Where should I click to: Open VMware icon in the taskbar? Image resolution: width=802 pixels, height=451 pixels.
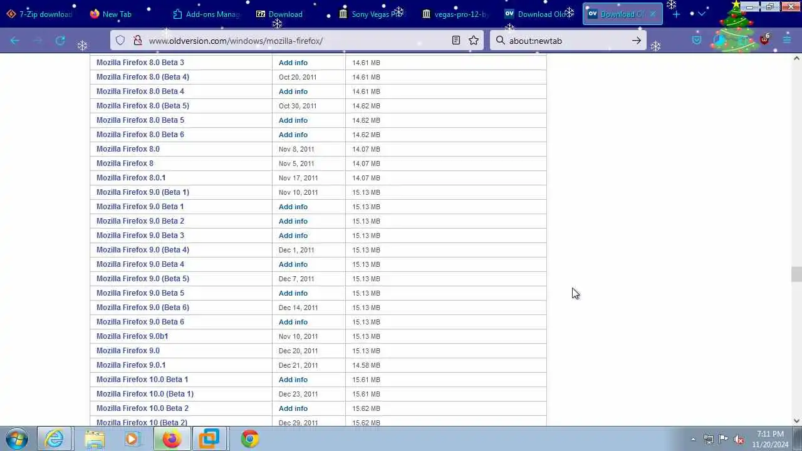point(209,439)
